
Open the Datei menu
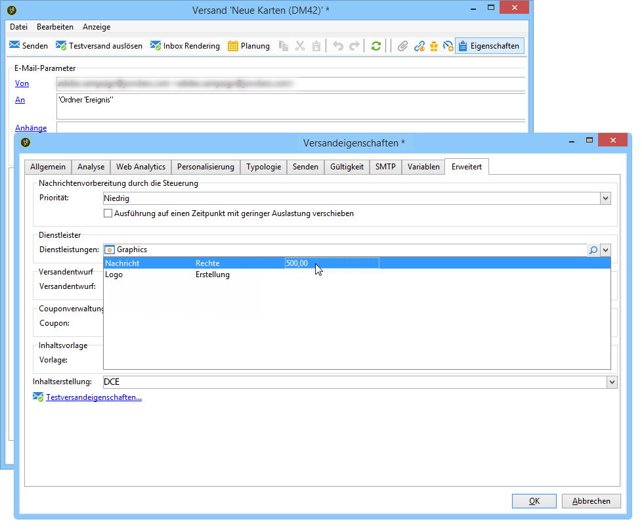18,27
